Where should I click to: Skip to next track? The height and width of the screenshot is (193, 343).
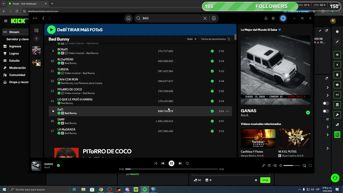(x=180, y=163)
